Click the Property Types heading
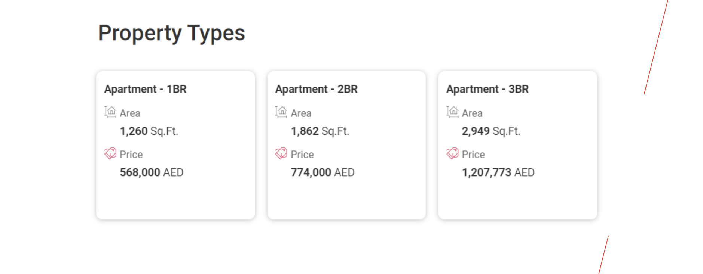 pos(171,33)
